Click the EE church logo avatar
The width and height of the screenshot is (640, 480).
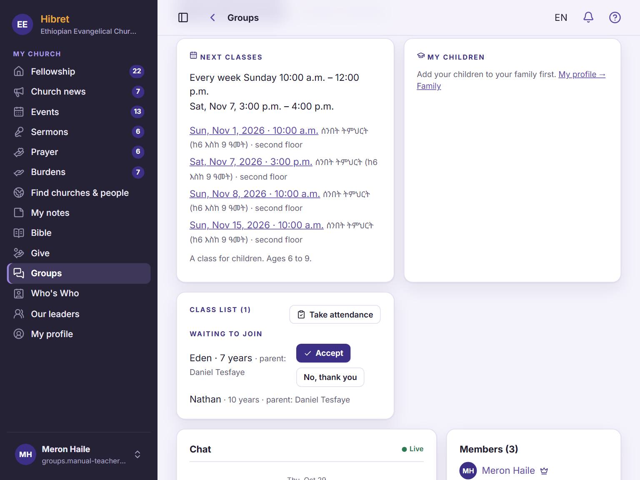(22, 25)
